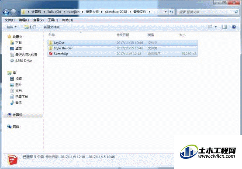Click the Forward navigation arrow
Image resolution: width=242 pixels, height=169 pixels.
point(13,12)
